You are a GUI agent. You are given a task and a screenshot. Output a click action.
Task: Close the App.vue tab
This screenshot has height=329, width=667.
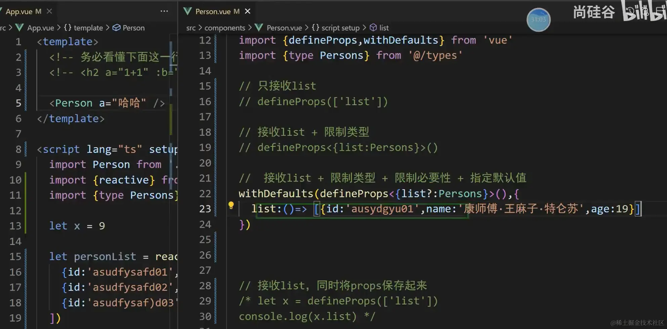pos(49,11)
